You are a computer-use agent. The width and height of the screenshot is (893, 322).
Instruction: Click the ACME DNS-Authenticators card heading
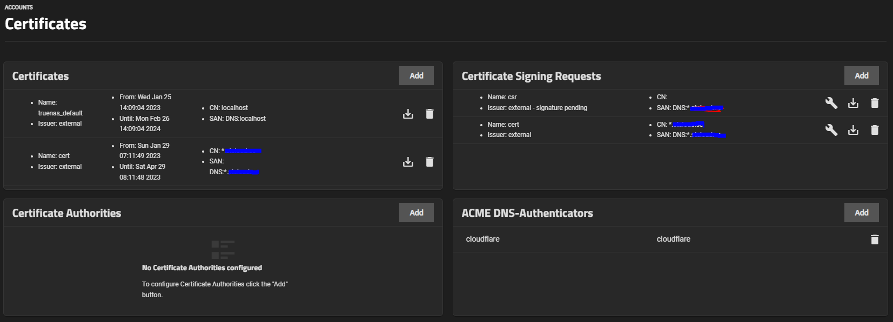527,213
